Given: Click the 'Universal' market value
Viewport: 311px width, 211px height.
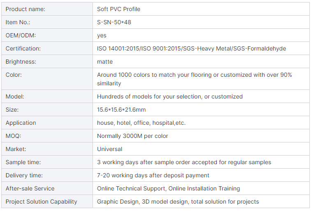Looking at the screenshot, I should pos(109,149).
